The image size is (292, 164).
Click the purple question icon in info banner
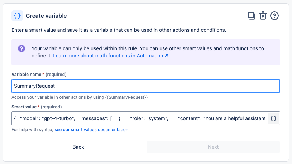(21, 48)
